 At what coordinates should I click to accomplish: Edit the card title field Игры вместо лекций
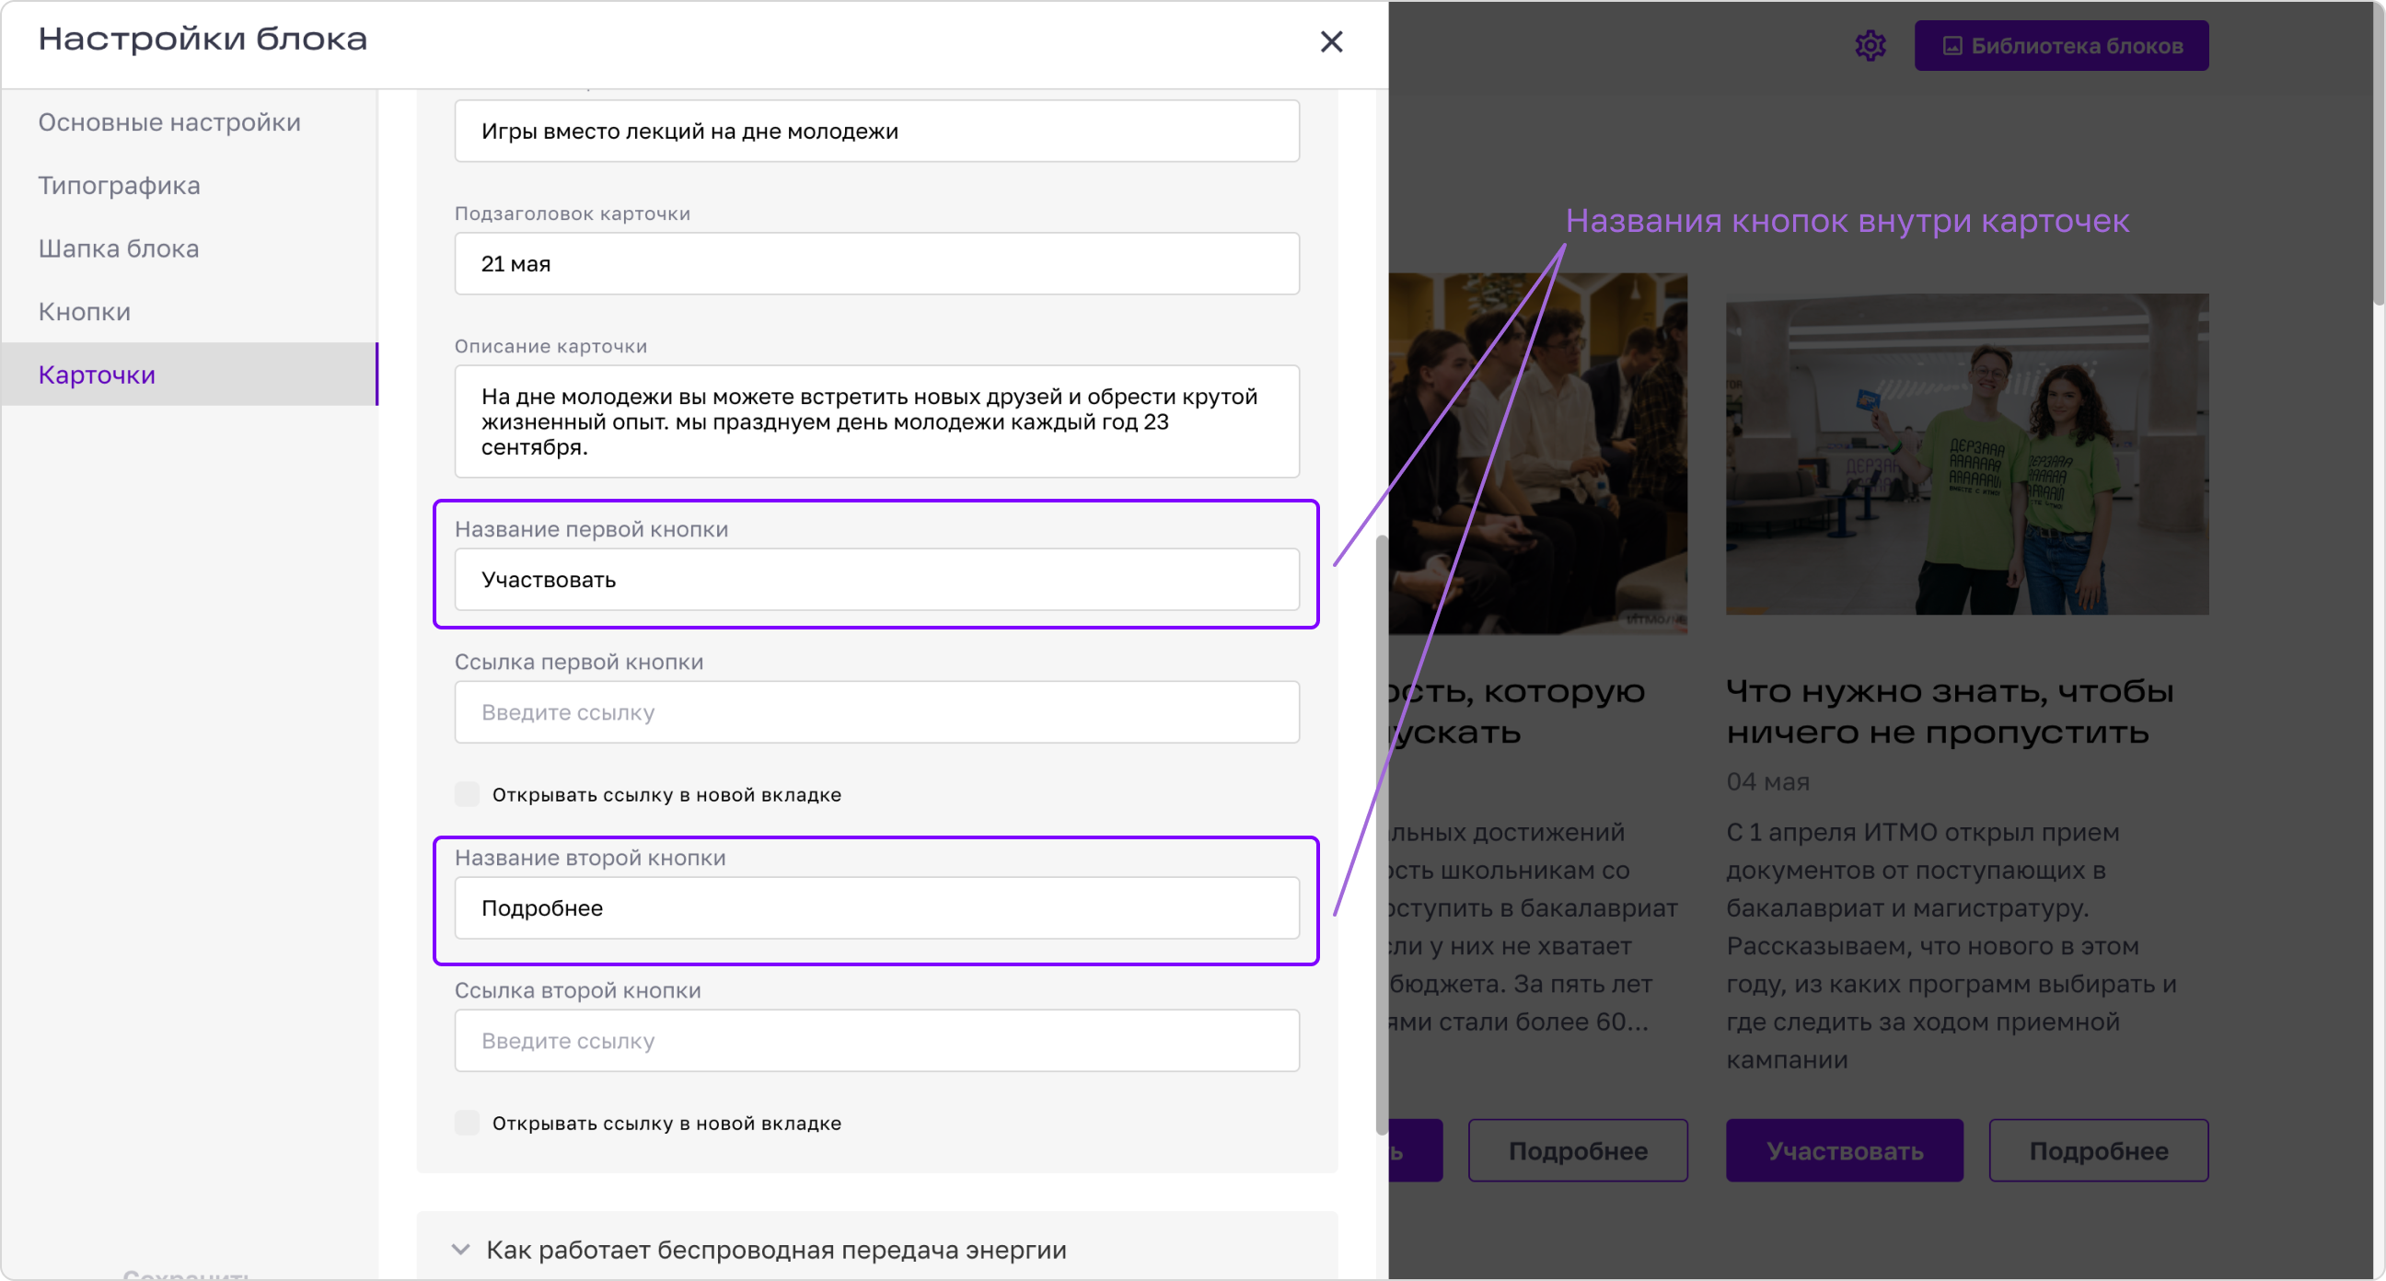tap(876, 131)
